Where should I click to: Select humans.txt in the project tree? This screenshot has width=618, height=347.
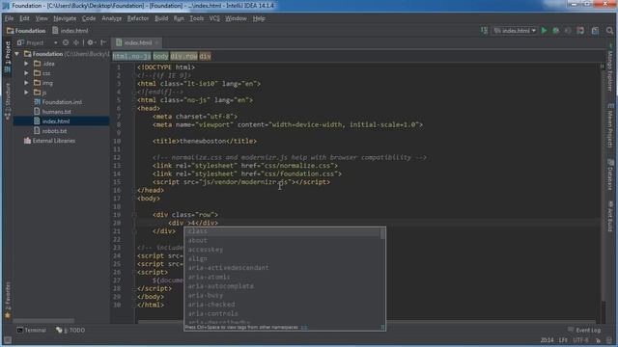tap(56, 112)
